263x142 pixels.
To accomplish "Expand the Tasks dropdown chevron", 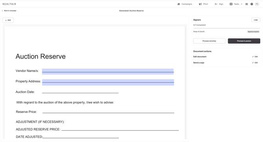I will coord(241,4).
